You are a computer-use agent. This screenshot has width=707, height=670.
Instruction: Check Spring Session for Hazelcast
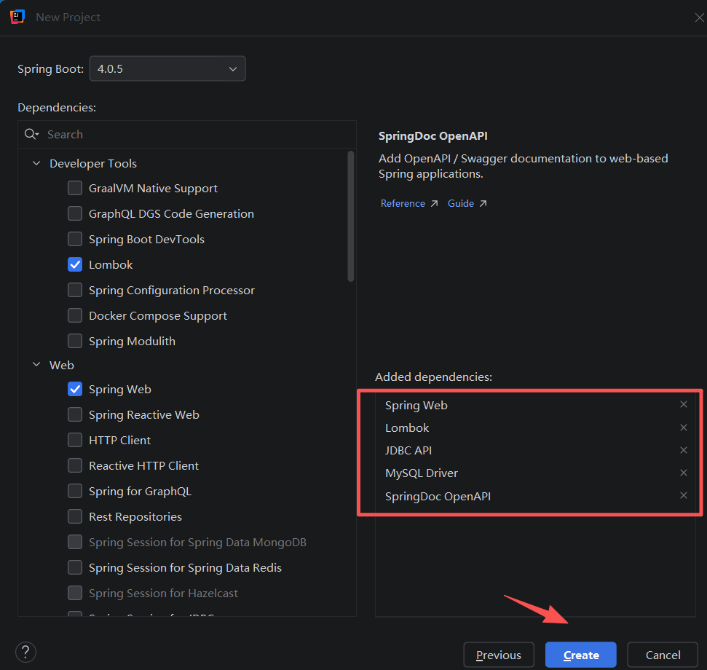pyautogui.click(x=75, y=593)
